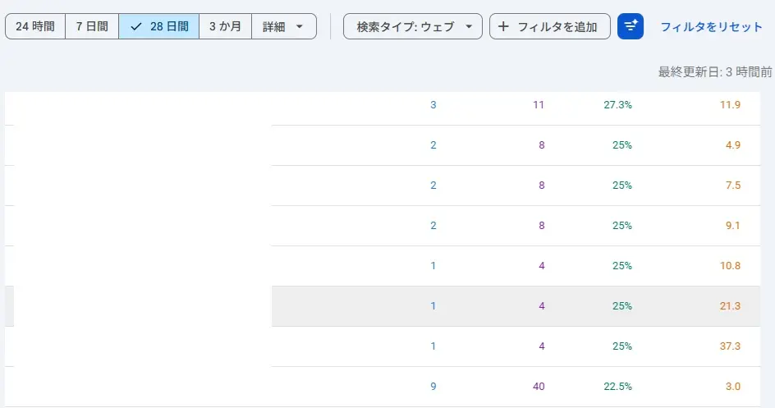Click the clicks value 3
Screen dimensions: 775x408
point(433,105)
